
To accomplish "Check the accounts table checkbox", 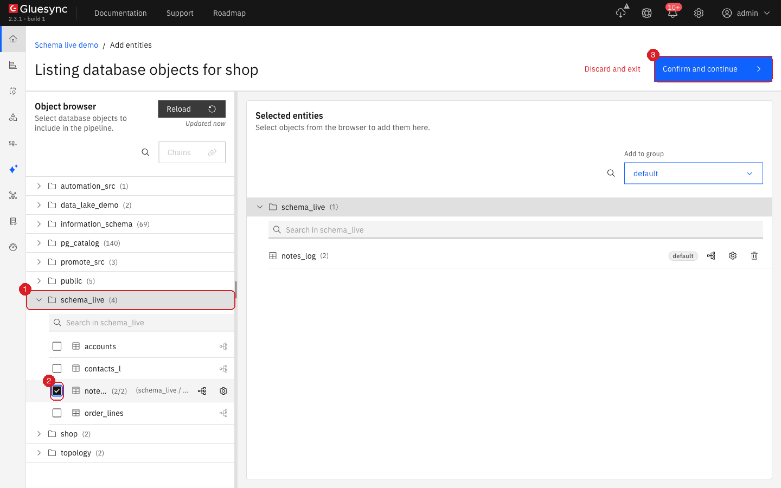I will pyautogui.click(x=57, y=346).
